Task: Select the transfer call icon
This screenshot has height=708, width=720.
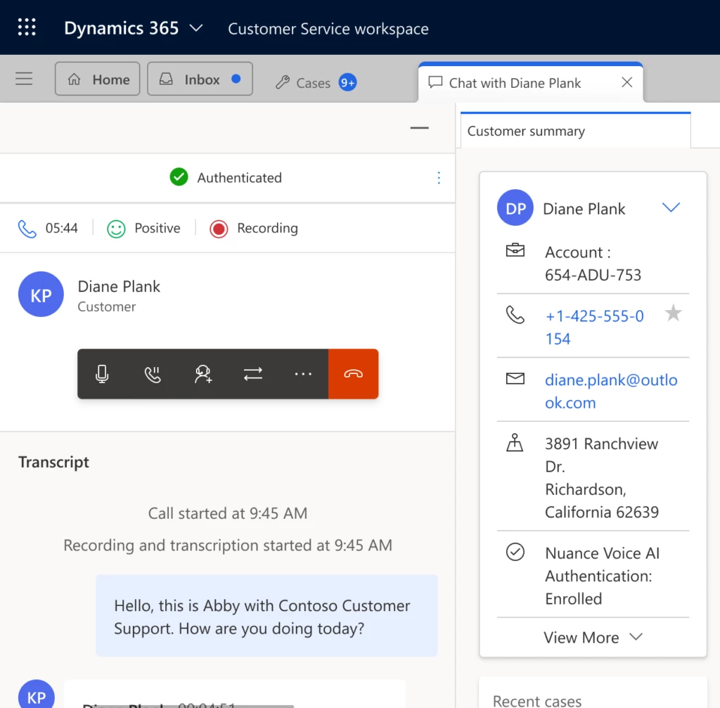Action: [x=253, y=373]
